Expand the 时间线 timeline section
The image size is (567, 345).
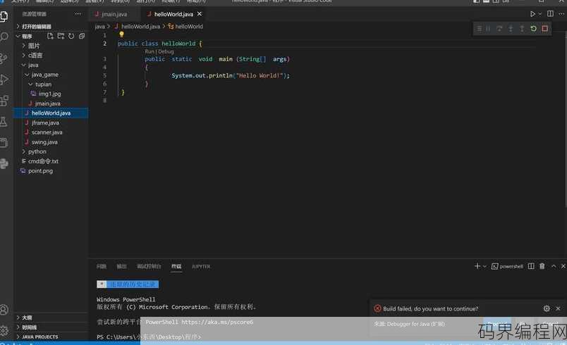pyautogui.click(x=52, y=327)
